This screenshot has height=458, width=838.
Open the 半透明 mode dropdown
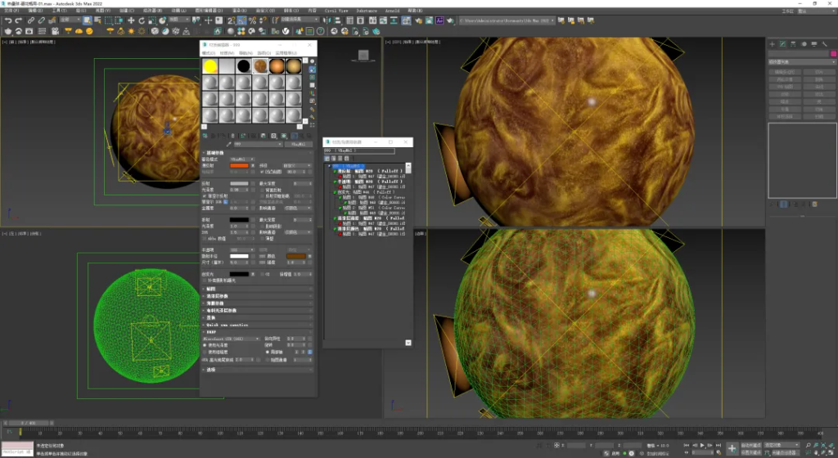tap(241, 249)
